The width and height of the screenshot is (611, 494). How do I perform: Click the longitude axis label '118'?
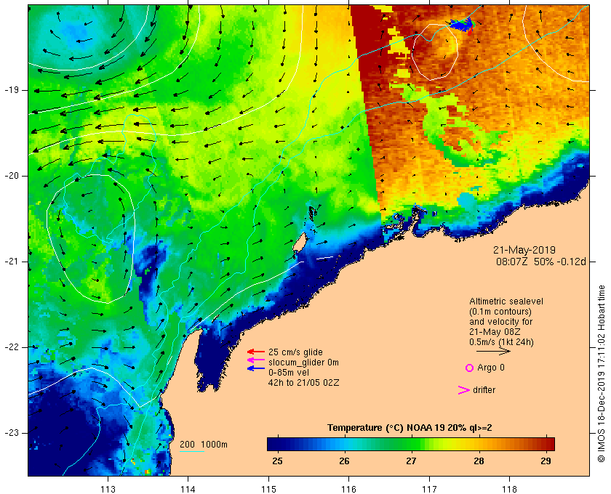tap(510, 490)
